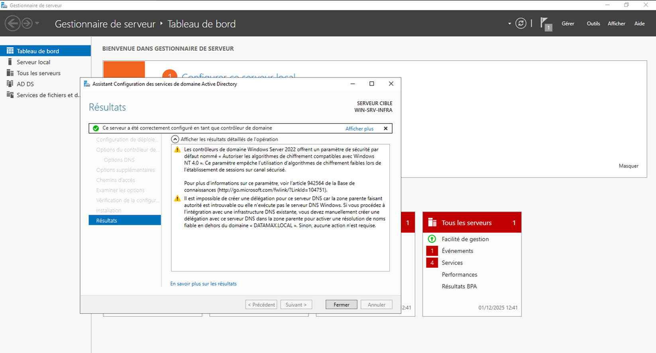Click the Suivant button

pos(296,304)
